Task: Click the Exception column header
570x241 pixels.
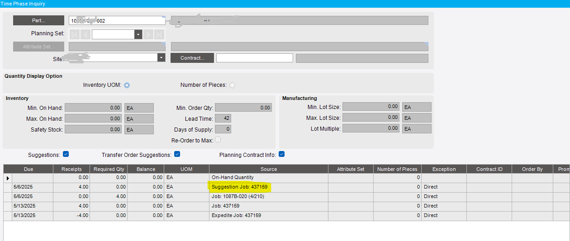Action: click(x=444, y=169)
